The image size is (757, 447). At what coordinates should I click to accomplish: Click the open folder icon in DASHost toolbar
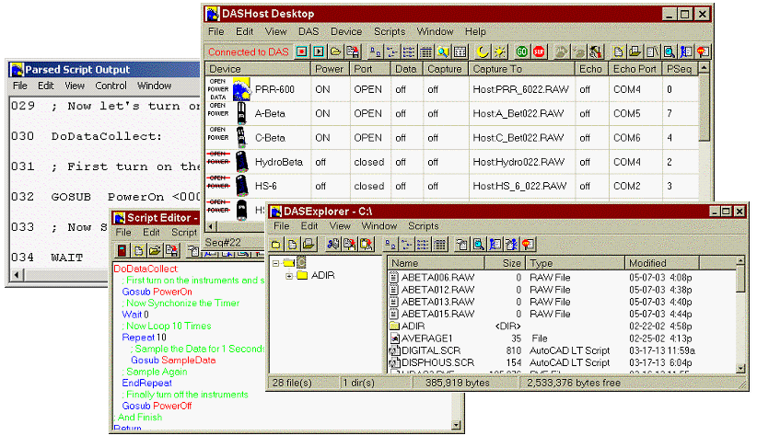tap(335, 52)
